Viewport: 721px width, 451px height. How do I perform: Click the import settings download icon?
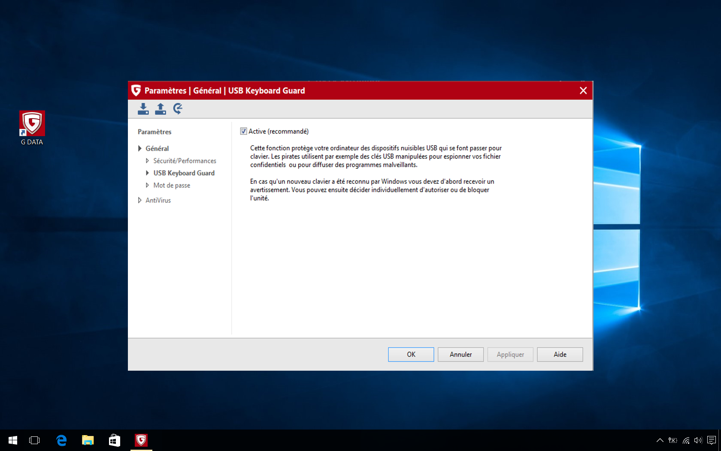tap(143, 109)
